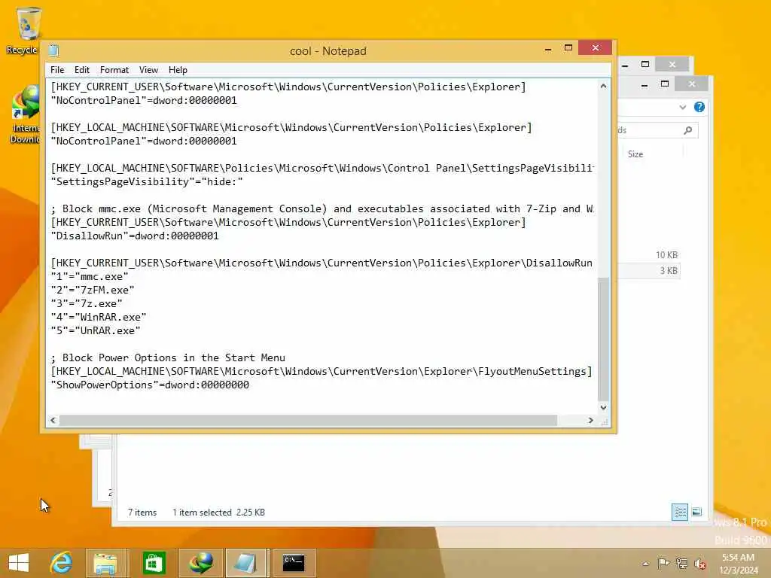This screenshot has height=578, width=771.
Task: Click "7 items" in Explorer status bar
Action: click(x=142, y=512)
